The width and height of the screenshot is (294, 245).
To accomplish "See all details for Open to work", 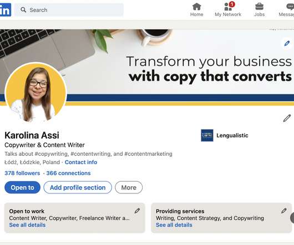I will (27, 225).
